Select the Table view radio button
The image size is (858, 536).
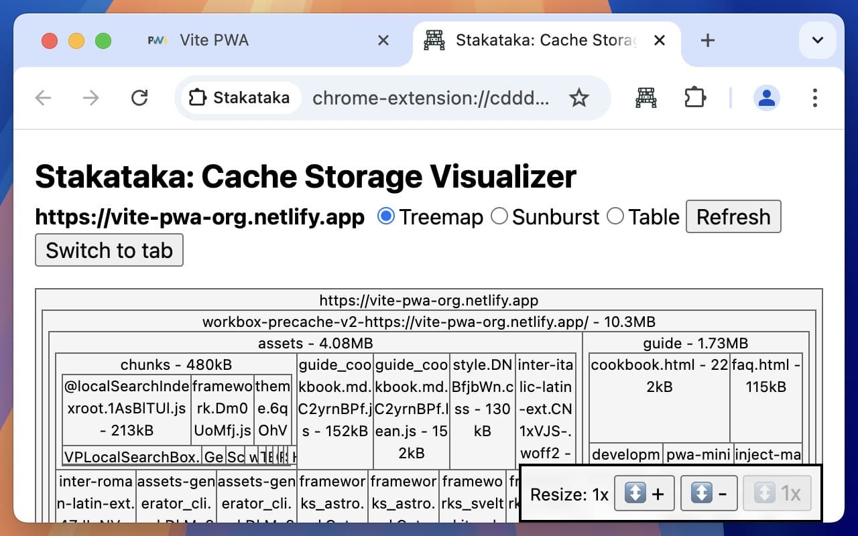tap(615, 216)
